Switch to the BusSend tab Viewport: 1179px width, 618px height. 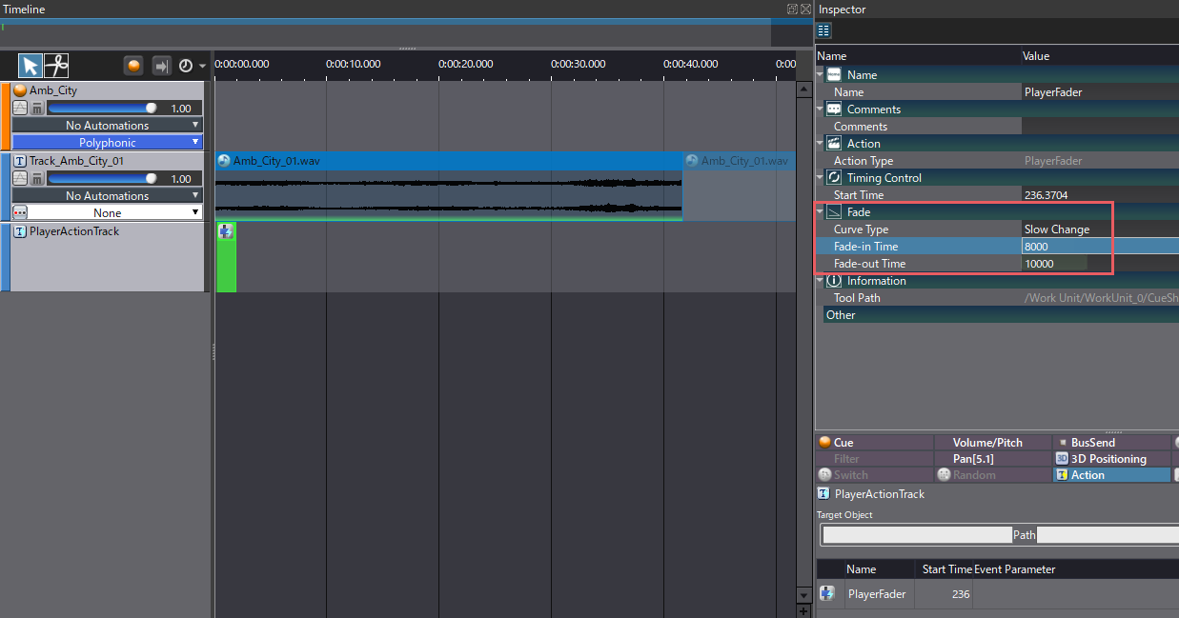1111,443
